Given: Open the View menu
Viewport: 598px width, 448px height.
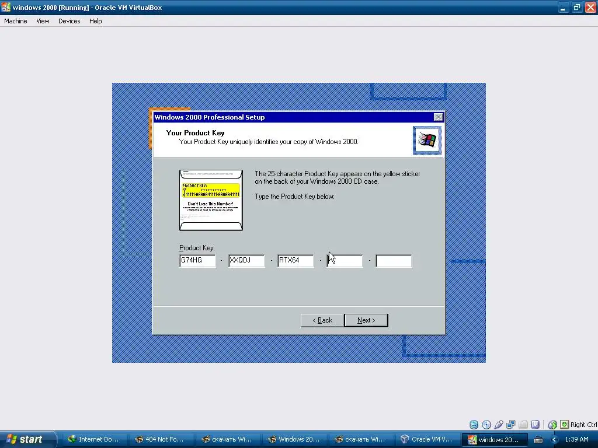Looking at the screenshot, I should (43, 21).
